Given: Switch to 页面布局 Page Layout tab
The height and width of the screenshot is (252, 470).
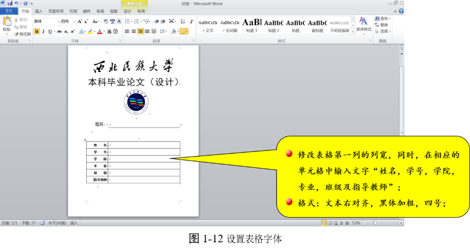Looking at the screenshot, I should point(56,11).
